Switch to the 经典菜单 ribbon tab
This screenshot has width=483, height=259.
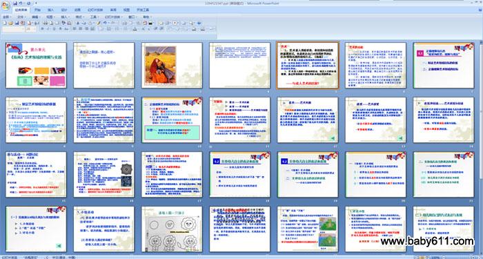click(x=21, y=10)
